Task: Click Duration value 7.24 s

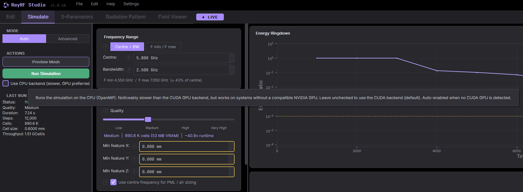Action: click(30, 113)
